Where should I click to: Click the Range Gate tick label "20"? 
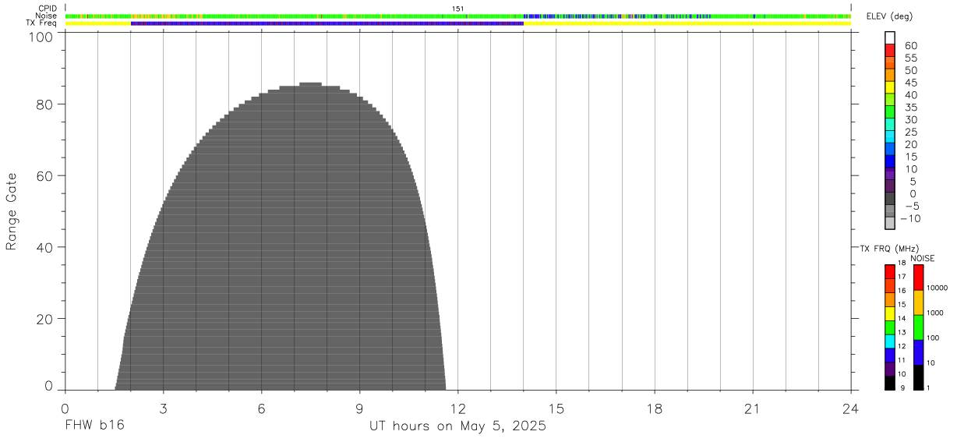pyautogui.click(x=45, y=320)
